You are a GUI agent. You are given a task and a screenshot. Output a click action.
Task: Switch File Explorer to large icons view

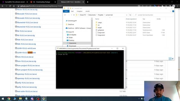[173, 59]
